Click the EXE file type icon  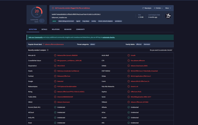click(168, 16)
